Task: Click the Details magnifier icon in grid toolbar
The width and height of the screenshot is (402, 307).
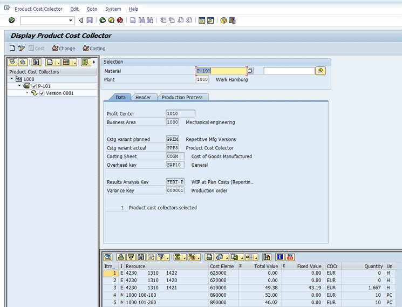Action: click(108, 257)
